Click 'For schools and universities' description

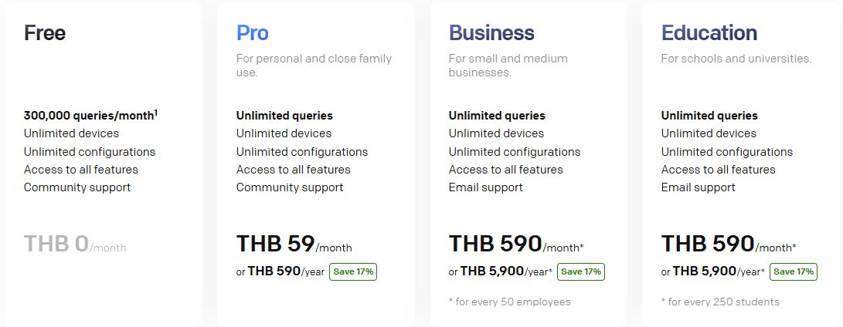[x=736, y=59]
